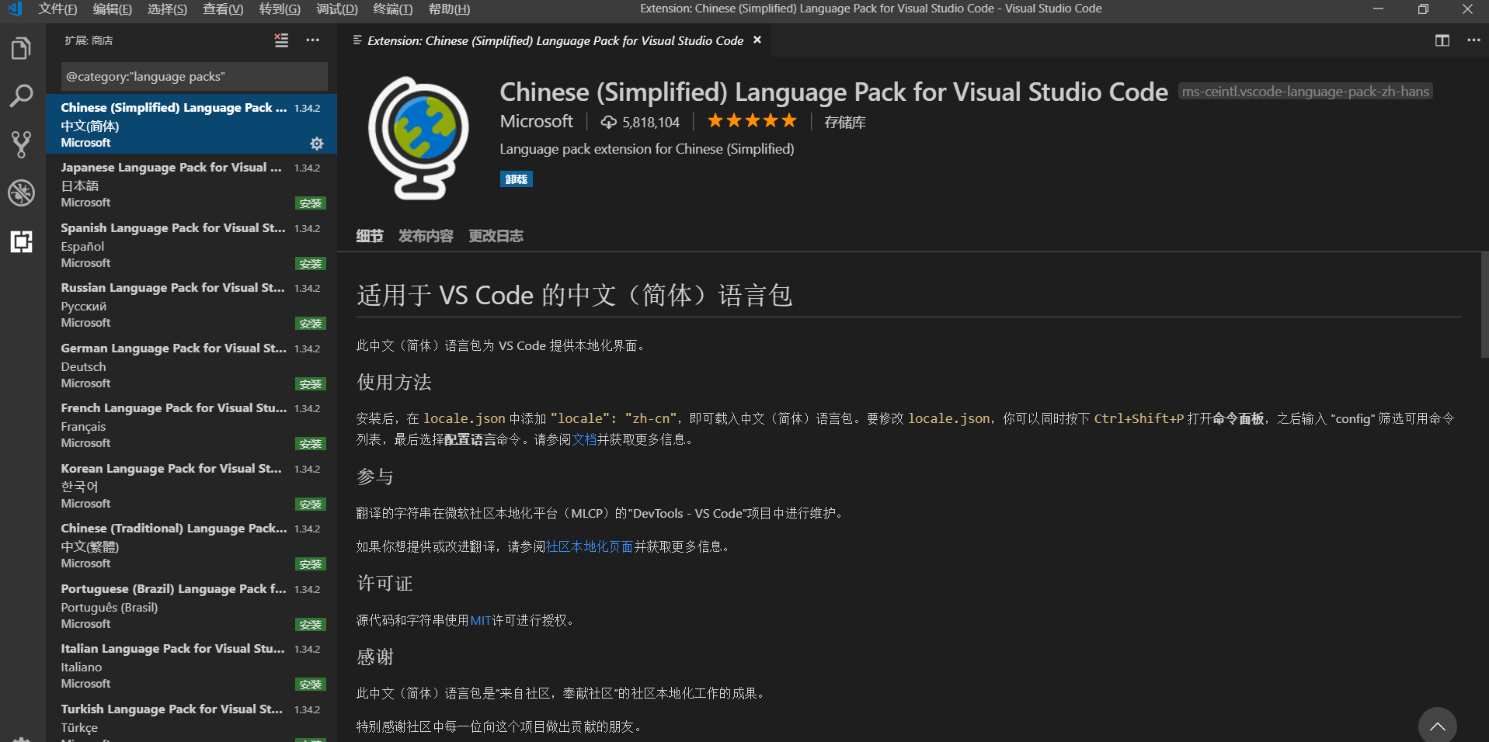Select Spanish Language Pack list item
1489x742 pixels.
coord(191,244)
